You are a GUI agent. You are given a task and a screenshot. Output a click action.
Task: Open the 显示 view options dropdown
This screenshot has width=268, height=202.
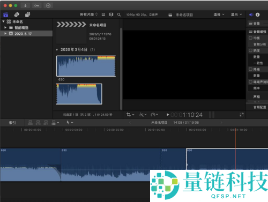point(236,14)
